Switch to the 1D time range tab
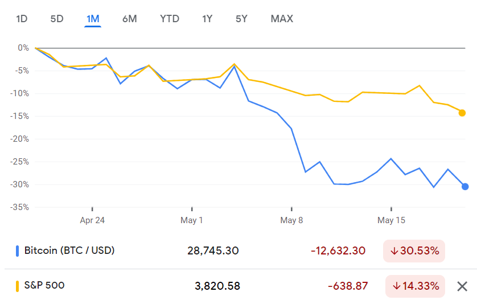The width and height of the screenshot is (477, 300). pyautogui.click(x=22, y=19)
